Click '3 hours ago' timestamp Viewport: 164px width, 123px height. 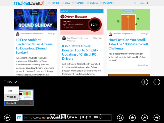point(51,34)
